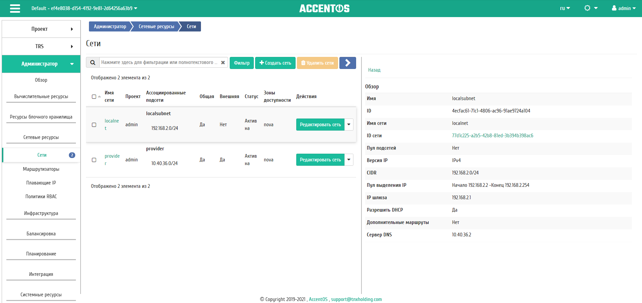Click the blue right-arrow button

(348, 63)
